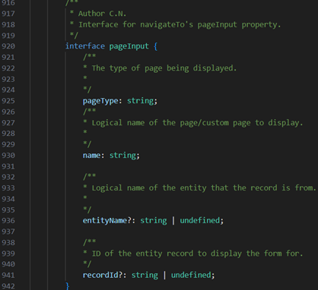Click 'string' type on recordId line
Image resolution: width=318 pixels, height=290 pixels.
145,275
